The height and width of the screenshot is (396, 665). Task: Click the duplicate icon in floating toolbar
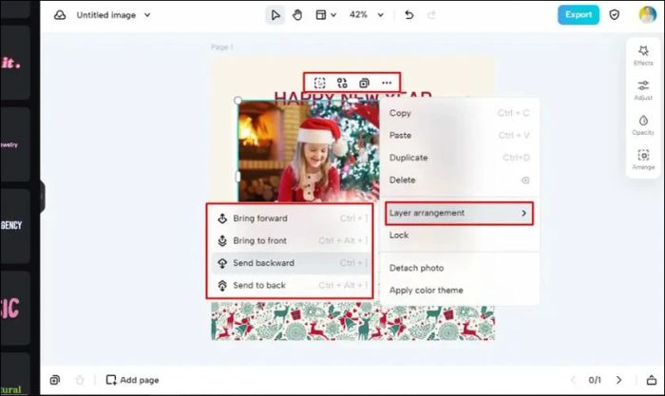[x=364, y=83]
